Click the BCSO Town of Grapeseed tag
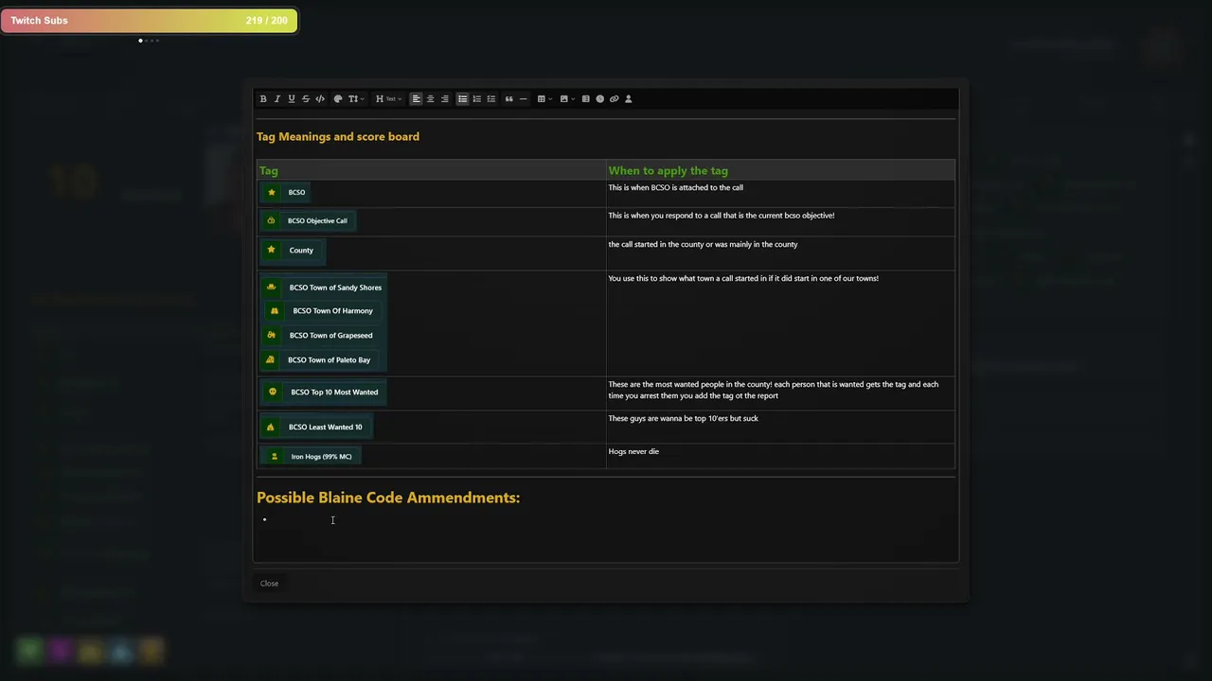Screen dimensions: 1212x681 tap(321, 335)
